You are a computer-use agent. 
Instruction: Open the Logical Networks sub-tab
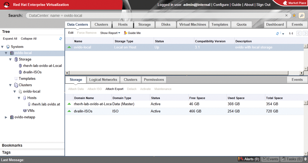point(103,79)
